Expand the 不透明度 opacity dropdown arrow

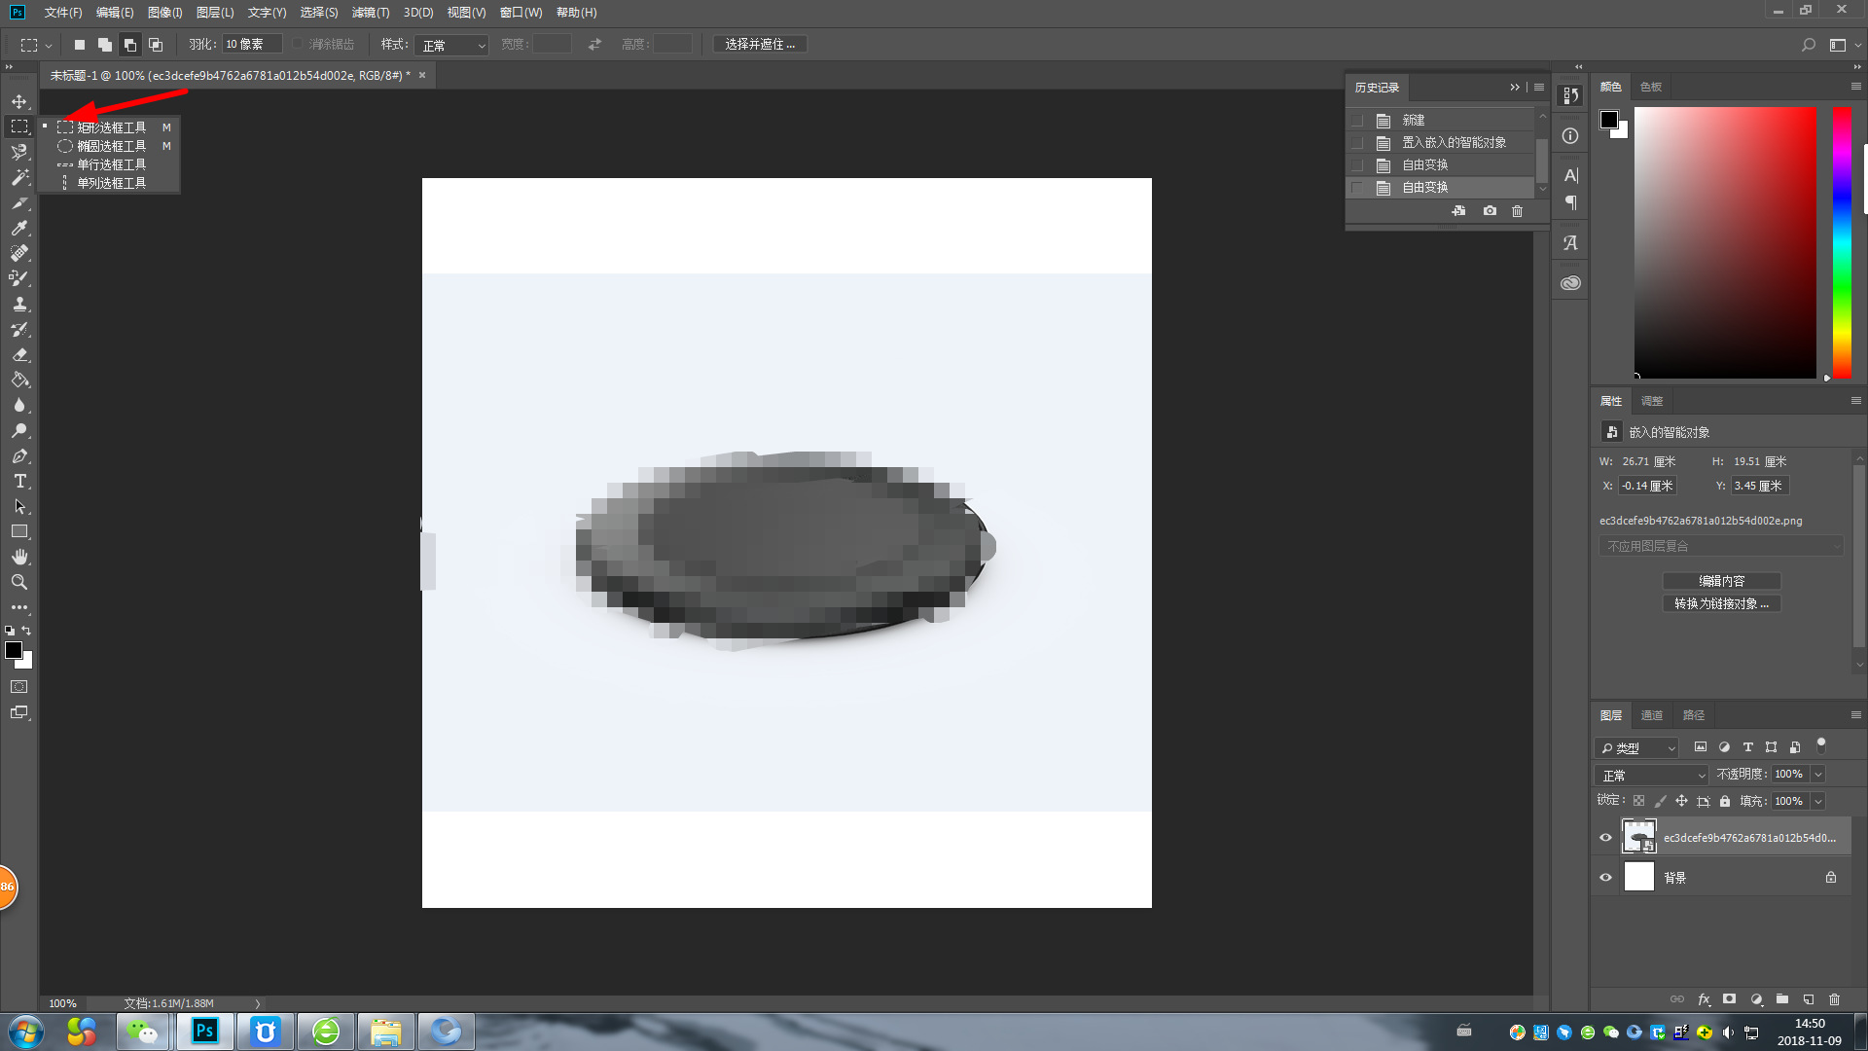tap(1817, 775)
